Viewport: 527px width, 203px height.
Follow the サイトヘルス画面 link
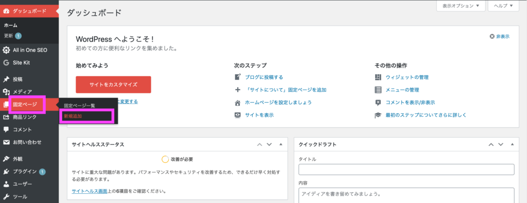tap(90, 191)
